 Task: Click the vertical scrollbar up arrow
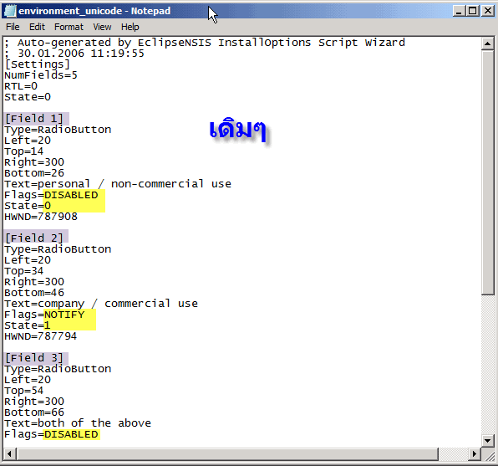487,44
